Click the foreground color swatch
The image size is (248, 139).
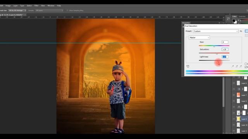pos(234,20)
